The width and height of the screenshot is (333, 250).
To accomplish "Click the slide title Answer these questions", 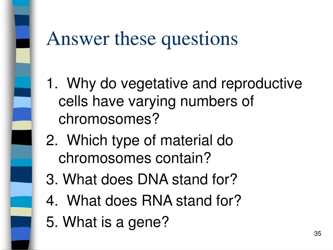I will pos(142,39).
